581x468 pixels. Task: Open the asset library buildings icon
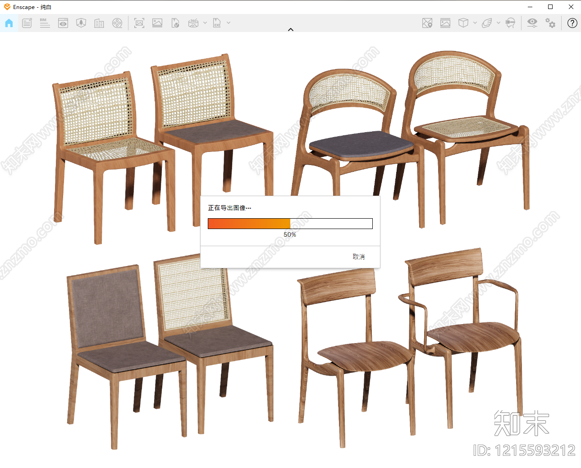pyautogui.click(x=99, y=23)
